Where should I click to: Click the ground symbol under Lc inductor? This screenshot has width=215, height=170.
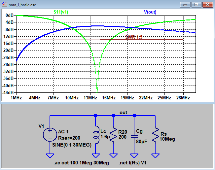(96, 156)
